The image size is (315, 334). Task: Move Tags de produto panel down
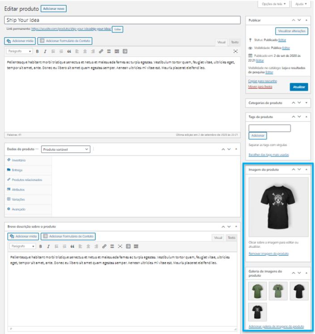[x=299, y=117]
